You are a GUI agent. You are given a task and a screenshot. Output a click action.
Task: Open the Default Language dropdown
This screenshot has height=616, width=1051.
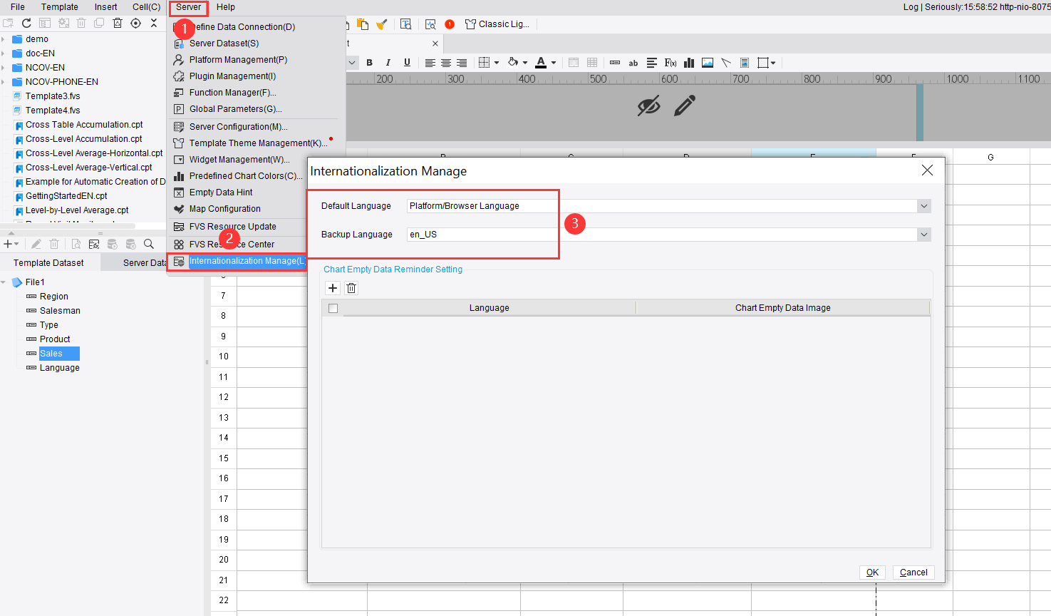click(x=923, y=206)
